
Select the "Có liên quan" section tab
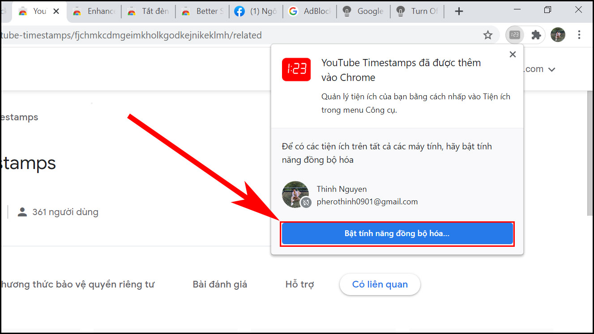[x=380, y=284]
